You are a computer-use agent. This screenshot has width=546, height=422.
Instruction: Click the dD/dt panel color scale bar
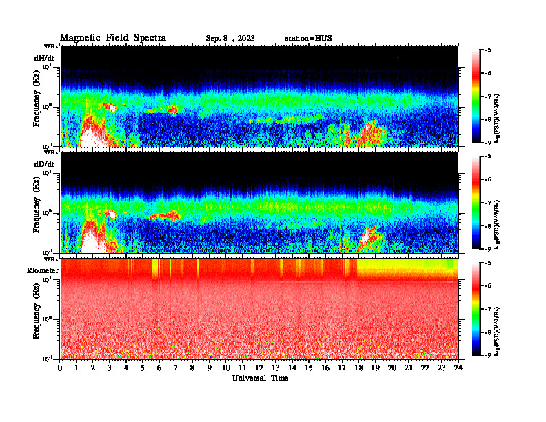pyautogui.click(x=476, y=203)
